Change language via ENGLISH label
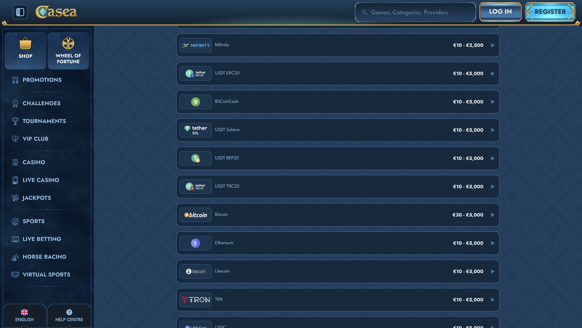 click(24, 320)
